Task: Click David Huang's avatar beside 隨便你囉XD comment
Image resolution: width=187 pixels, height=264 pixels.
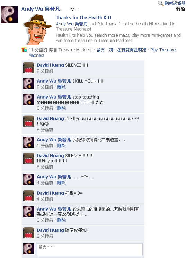Action: click(x=29, y=233)
